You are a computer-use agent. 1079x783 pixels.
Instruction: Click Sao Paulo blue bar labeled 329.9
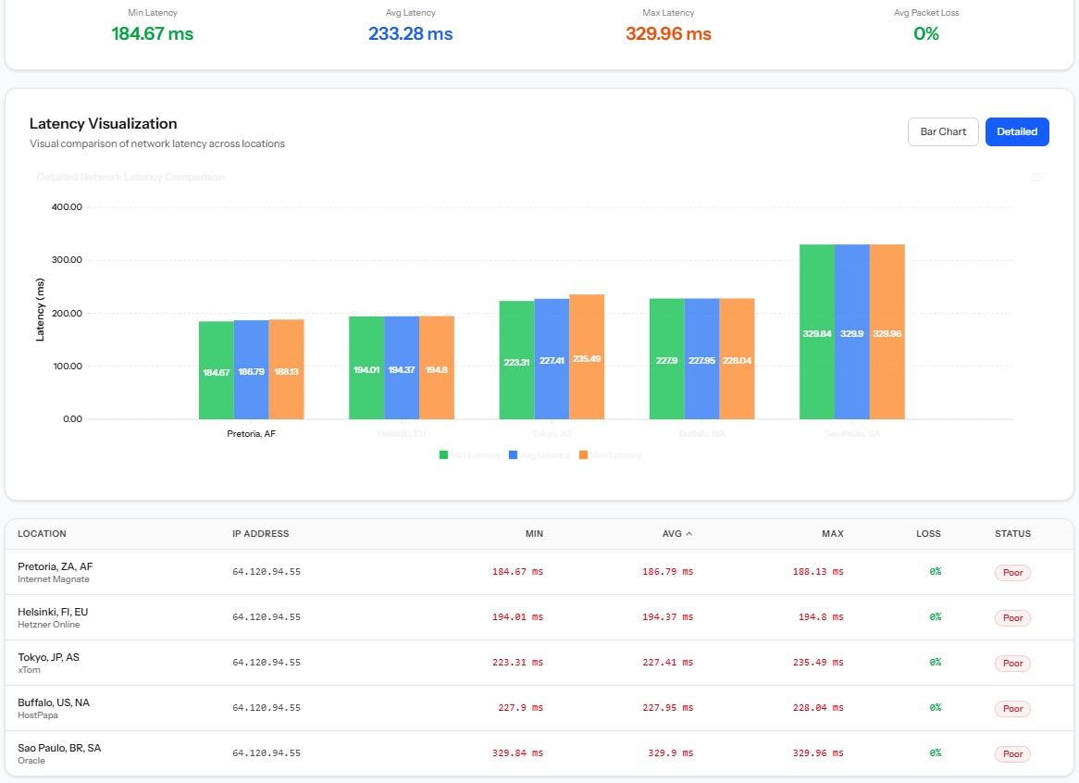[852, 331]
